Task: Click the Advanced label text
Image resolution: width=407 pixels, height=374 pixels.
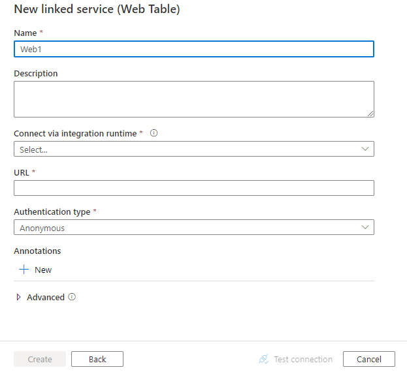Action: click(46, 297)
